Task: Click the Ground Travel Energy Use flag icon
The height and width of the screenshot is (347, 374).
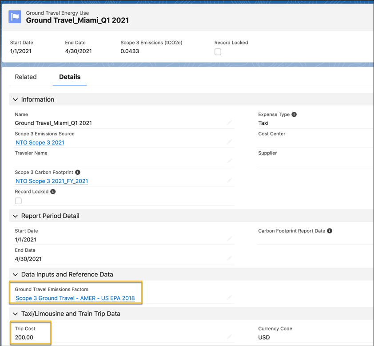Action: 15,17
